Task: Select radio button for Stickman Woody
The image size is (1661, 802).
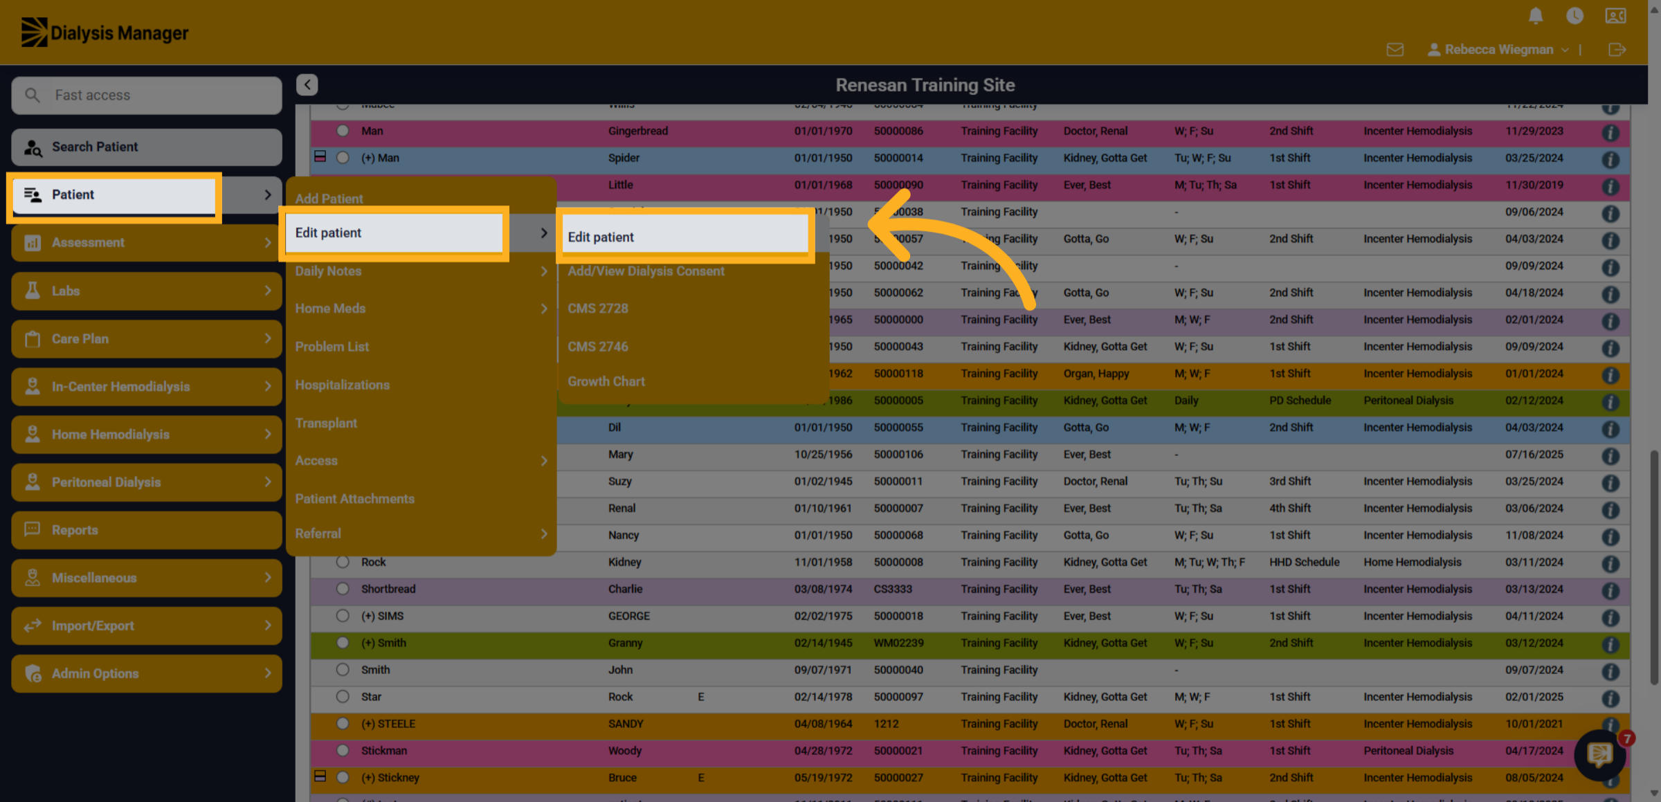Action: (343, 750)
